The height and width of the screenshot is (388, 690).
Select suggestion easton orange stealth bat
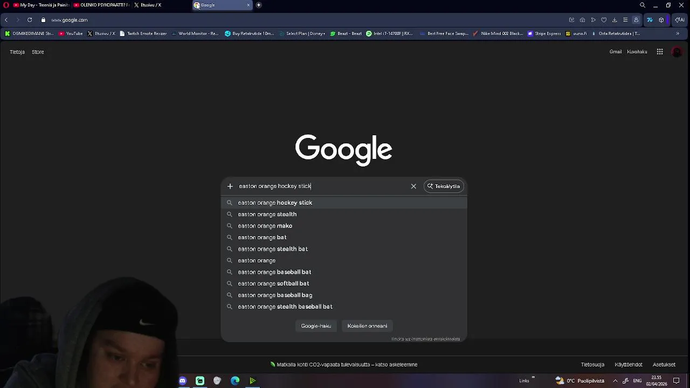(x=344, y=249)
